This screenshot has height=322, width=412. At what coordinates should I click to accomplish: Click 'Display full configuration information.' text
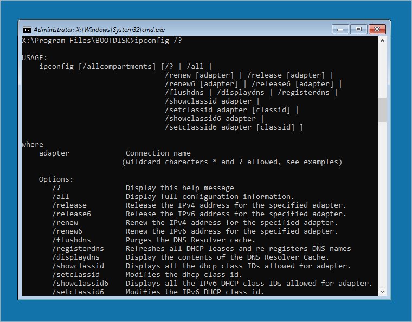click(210, 196)
